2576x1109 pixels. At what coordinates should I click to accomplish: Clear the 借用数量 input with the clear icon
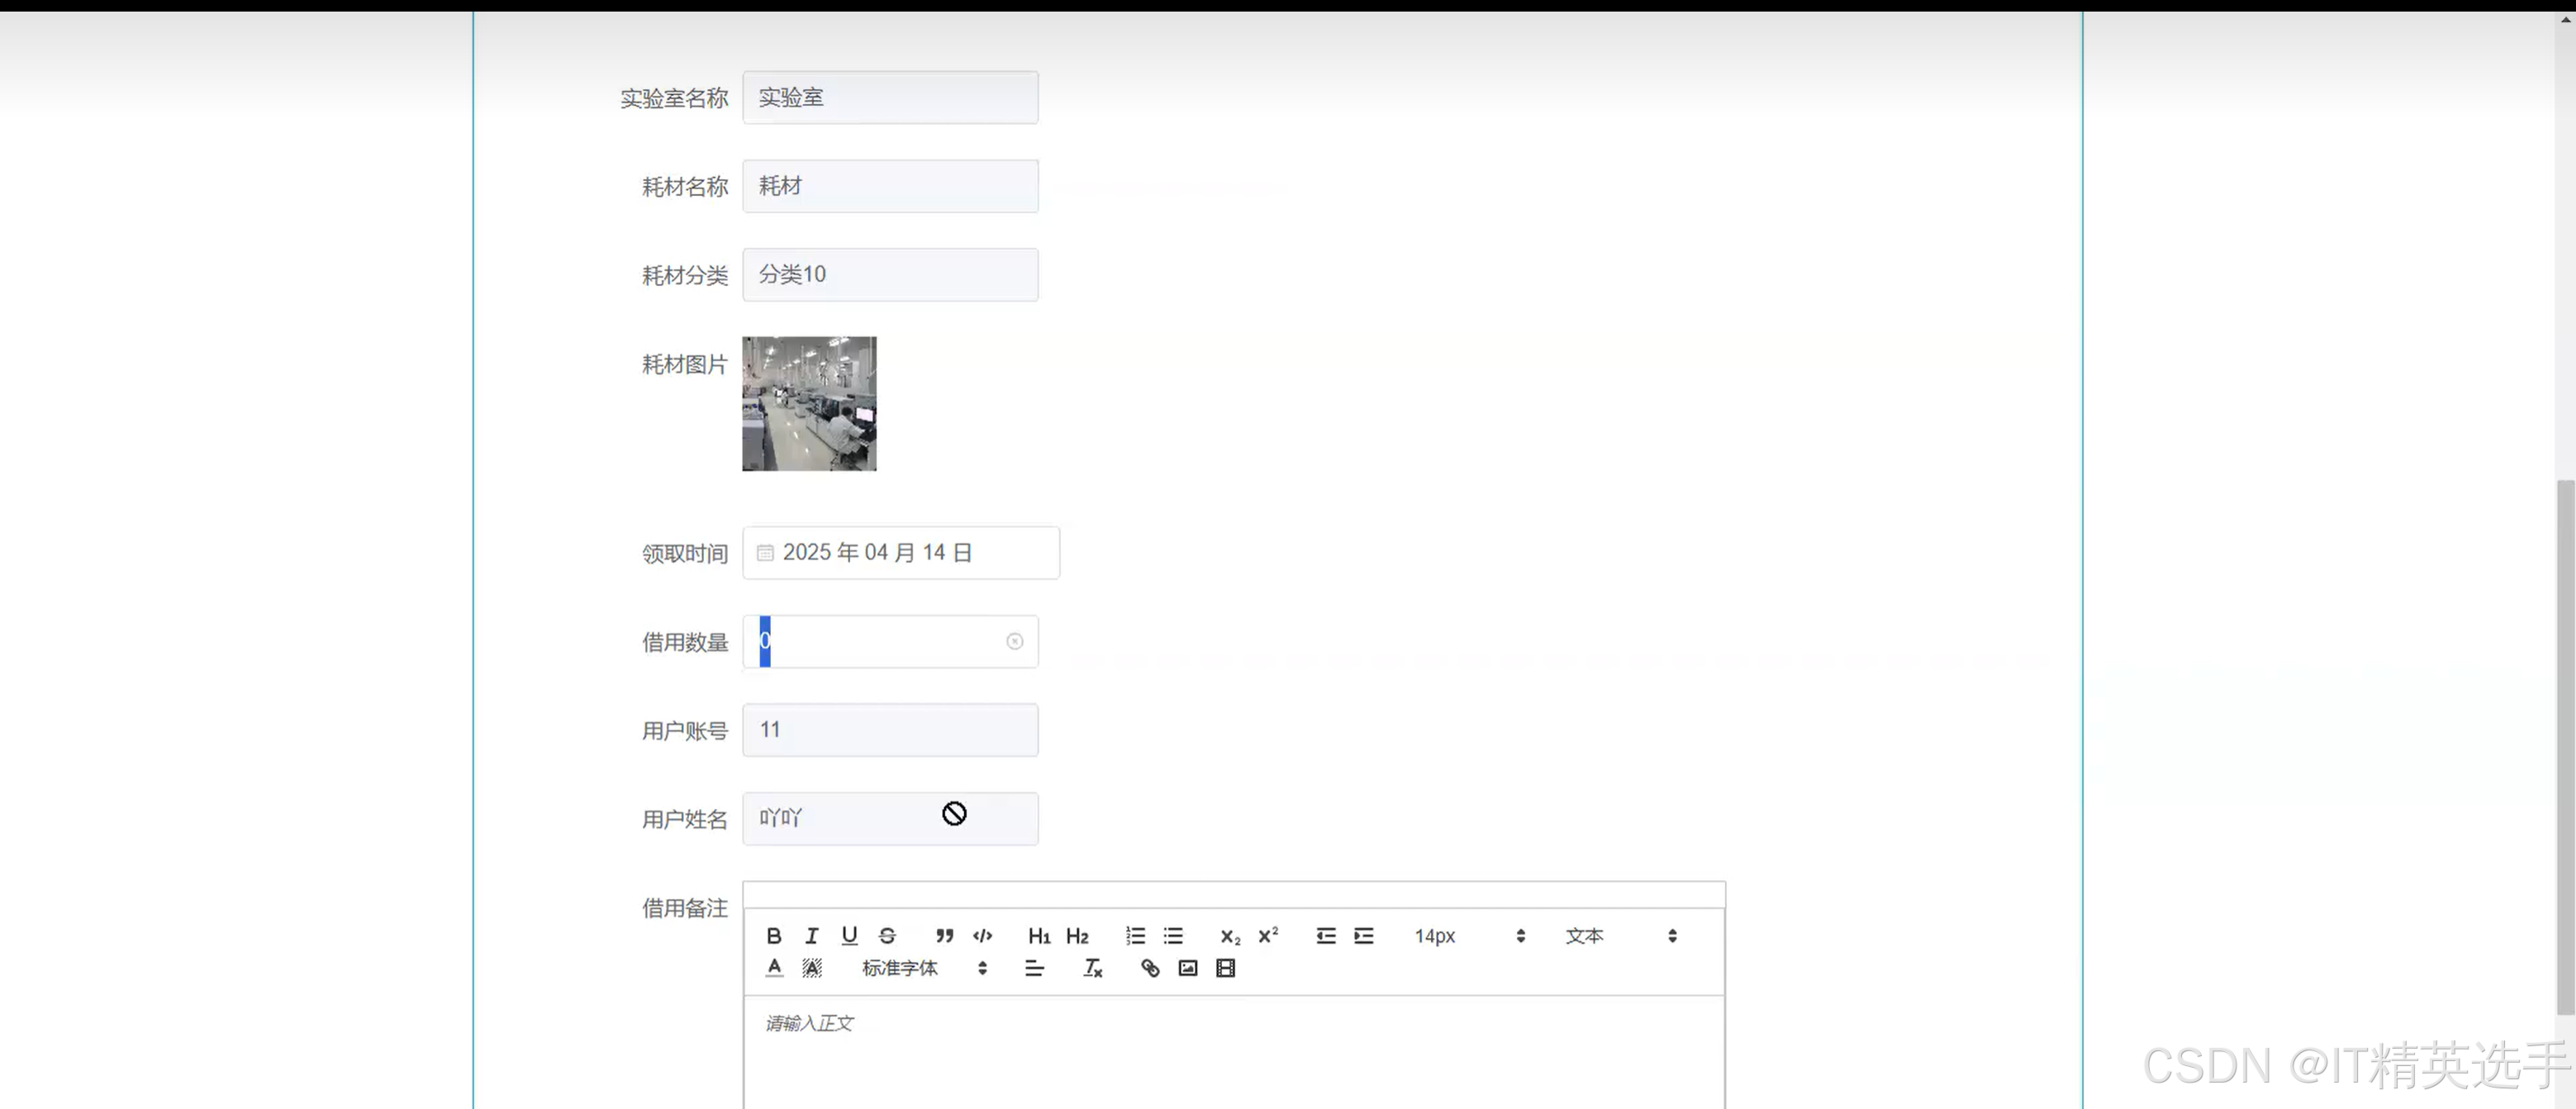(x=1015, y=641)
